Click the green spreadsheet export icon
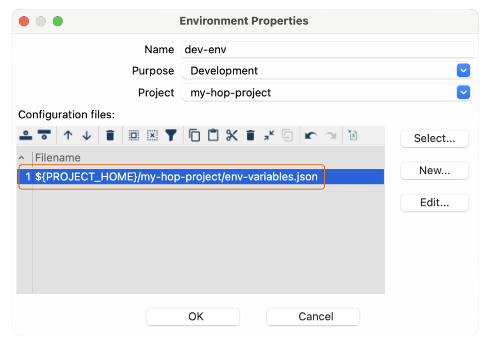The image size is (488, 347). (353, 135)
